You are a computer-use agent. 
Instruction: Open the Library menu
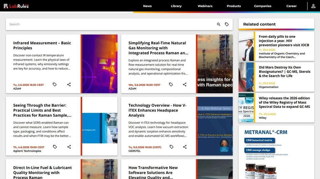pyautogui.click(x=176, y=6)
